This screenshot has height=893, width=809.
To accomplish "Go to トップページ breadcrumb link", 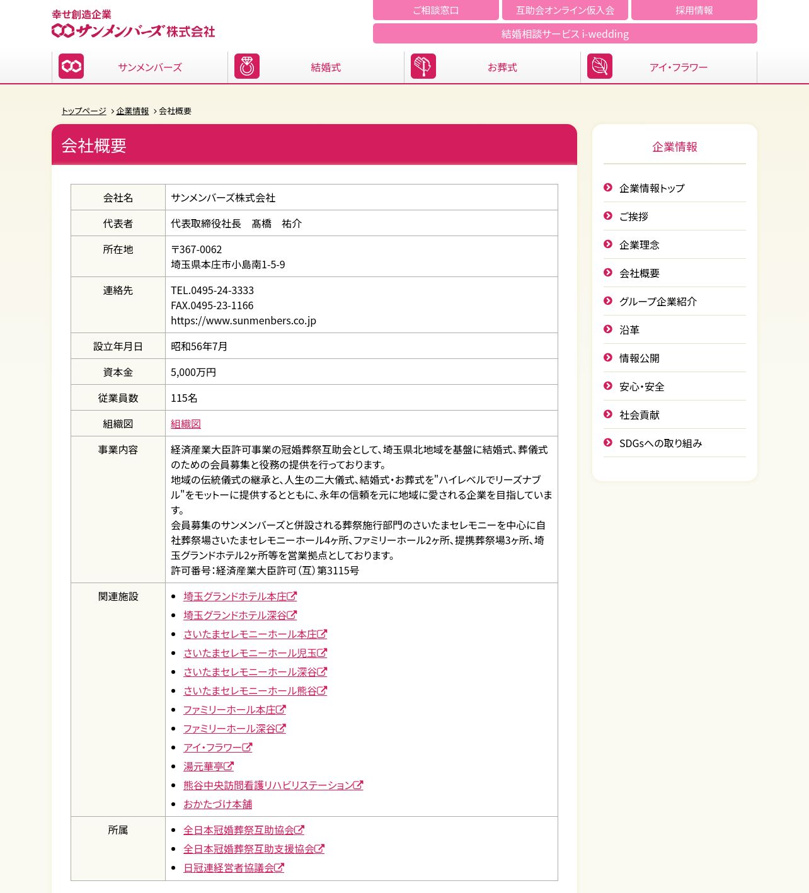I will tap(84, 111).
